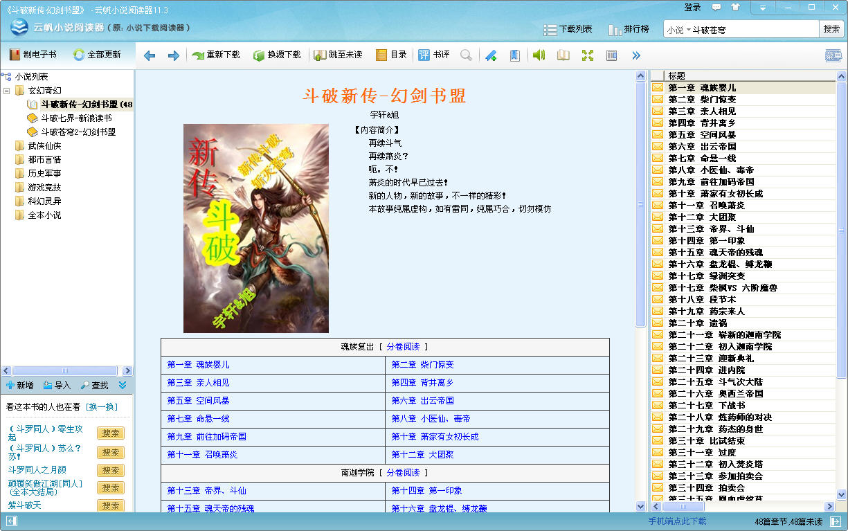Click the 菜单 button at toolbar right

pyautogui.click(x=833, y=55)
